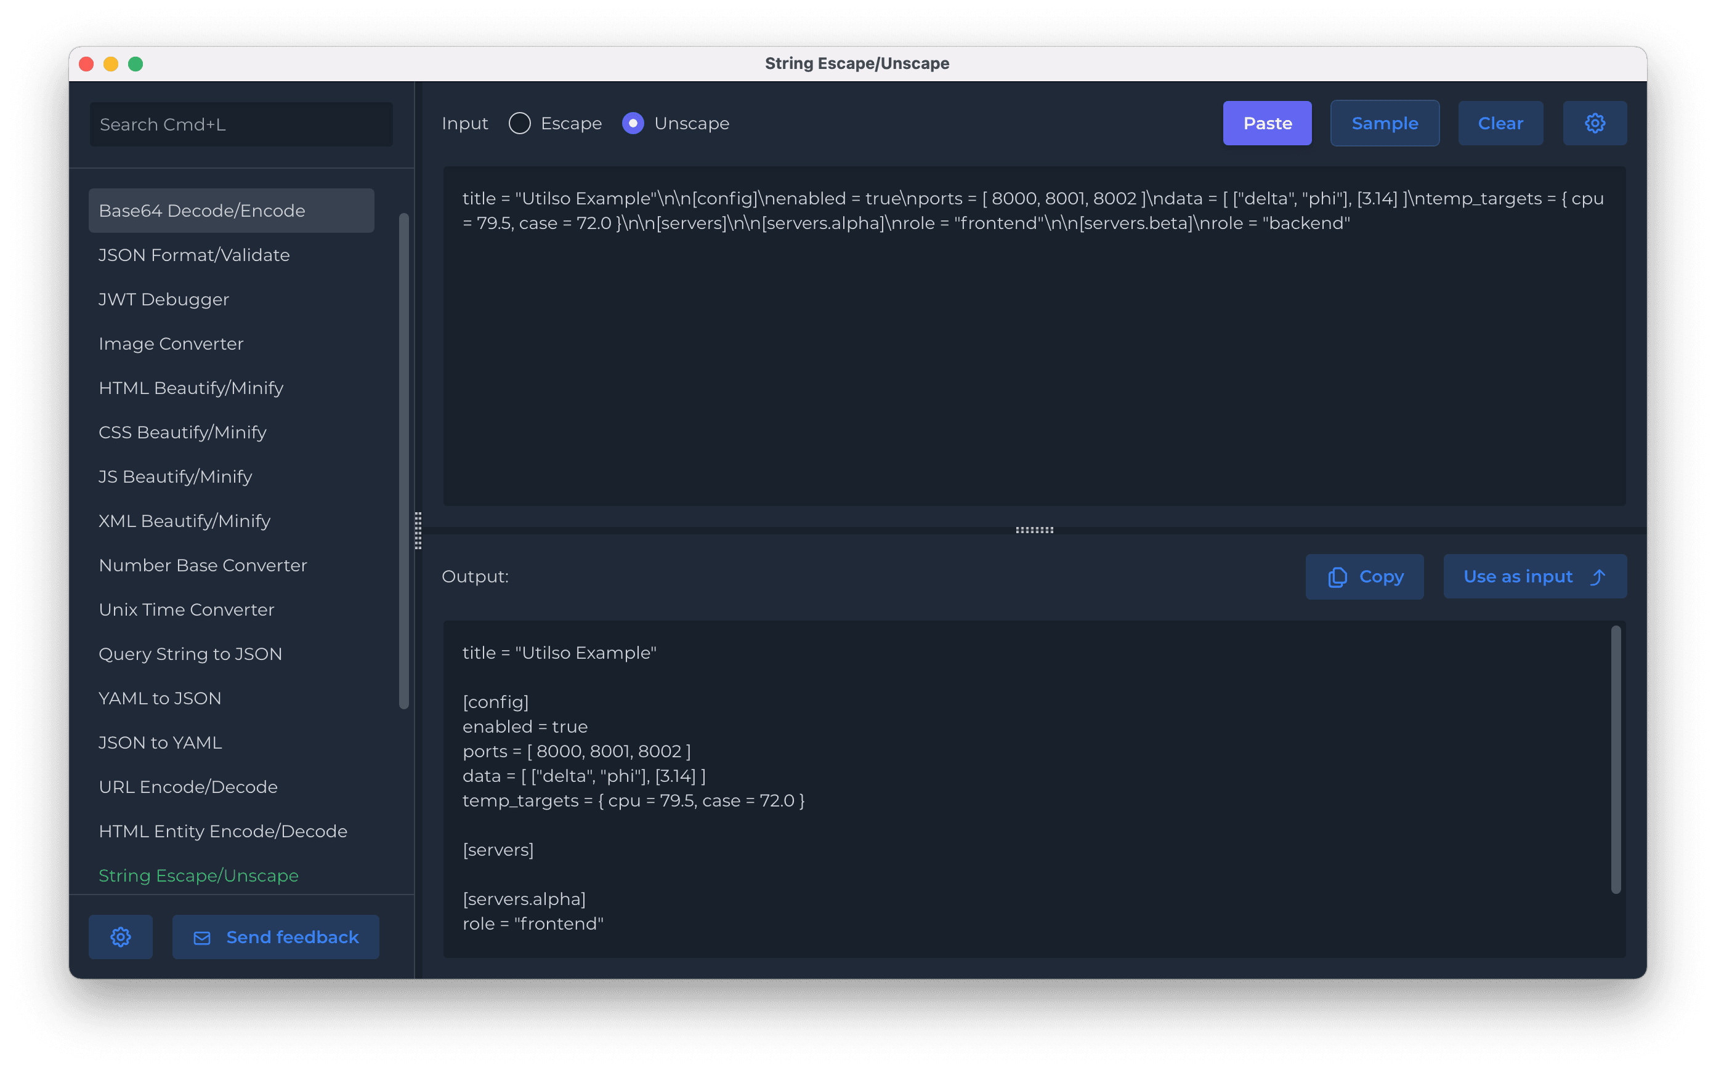This screenshot has width=1716, height=1070.
Task: Click the sidebar tool list scrollbar
Action: point(403,460)
